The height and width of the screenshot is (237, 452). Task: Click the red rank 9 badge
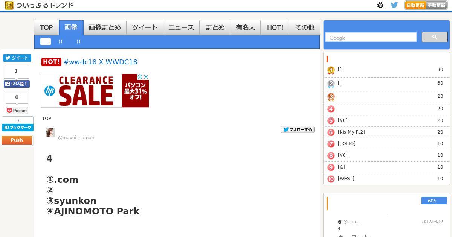tap(331, 167)
